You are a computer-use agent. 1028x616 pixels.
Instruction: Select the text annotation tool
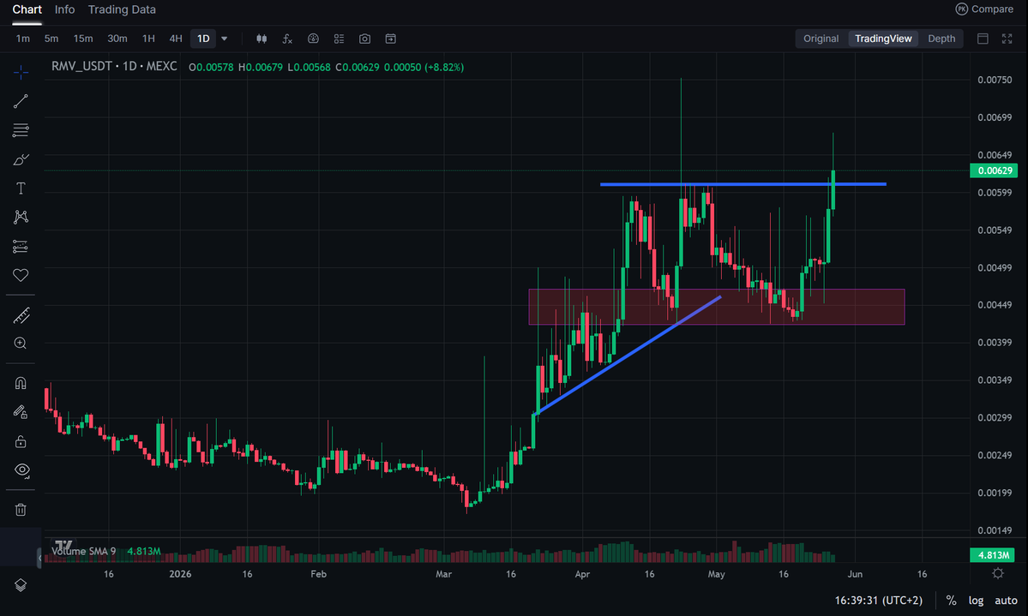[21, 188]
